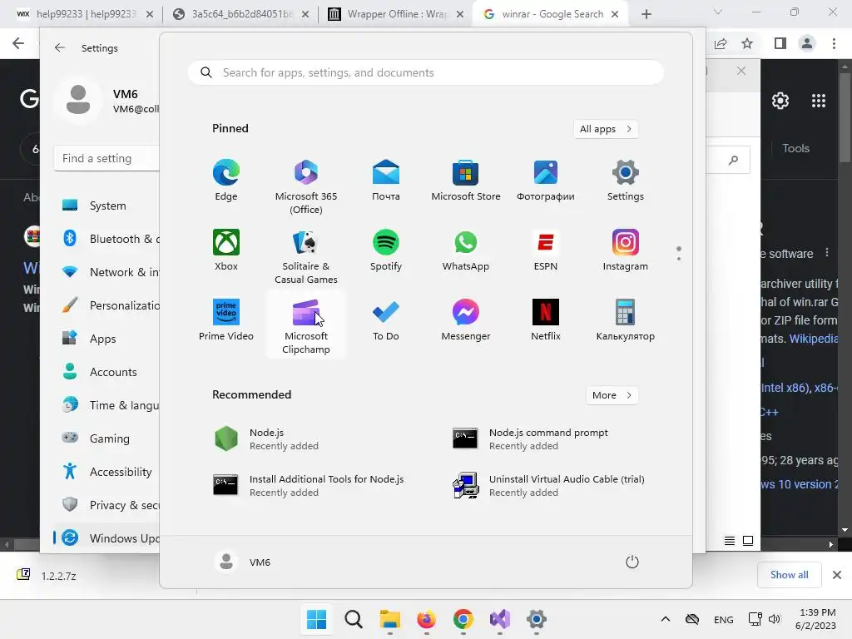Switch to the 3a5c64_b6b2d84051 tab
The height and width of the screenshot is (639, 852).
point(240,14)
